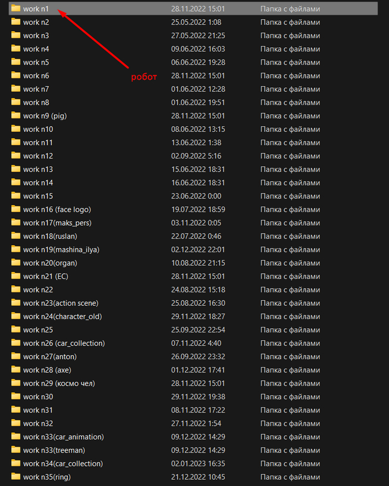Click work n29 (космо чел) name
This screenshot has width=389, height=486.
click(59, 383)
